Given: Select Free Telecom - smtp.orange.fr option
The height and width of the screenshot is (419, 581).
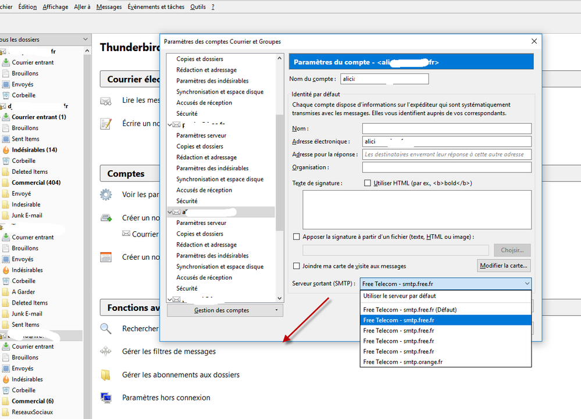Looking at the screenshot, I should 445,362.
